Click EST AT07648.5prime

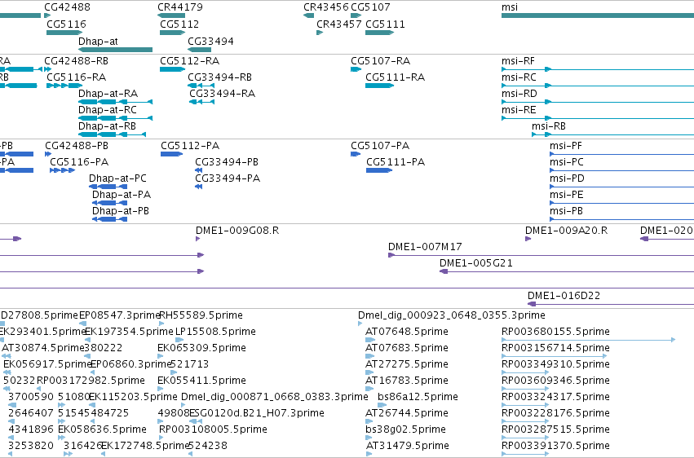(370, 340)
